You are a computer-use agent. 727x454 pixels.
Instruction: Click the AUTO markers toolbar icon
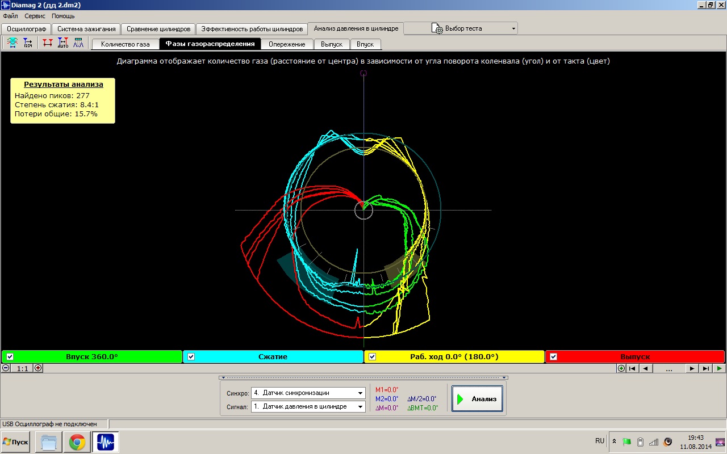pyautogui.click(x=63, y=43)
